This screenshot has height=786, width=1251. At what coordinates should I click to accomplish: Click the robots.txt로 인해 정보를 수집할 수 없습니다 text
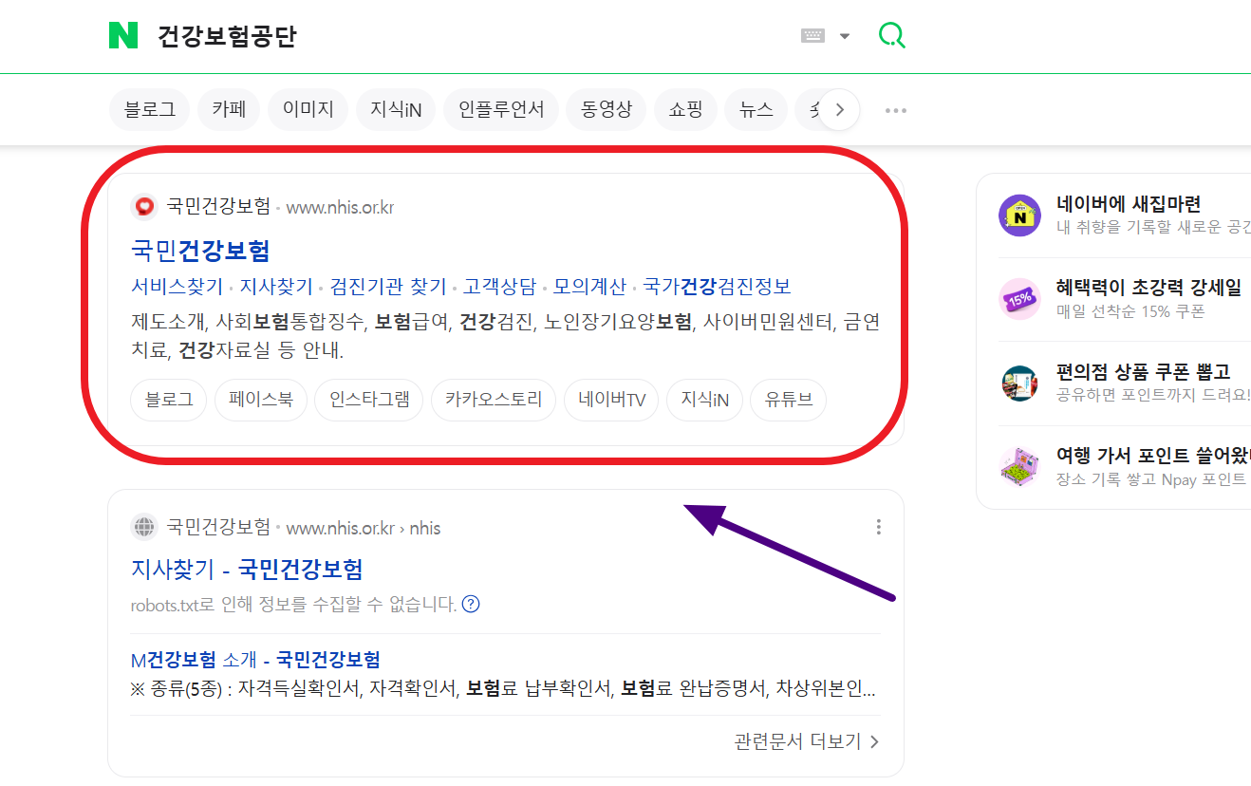294,604
